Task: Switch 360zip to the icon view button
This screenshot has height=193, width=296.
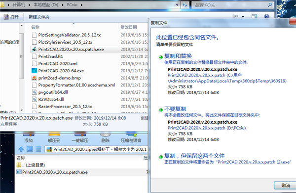Action: [30, 149]
